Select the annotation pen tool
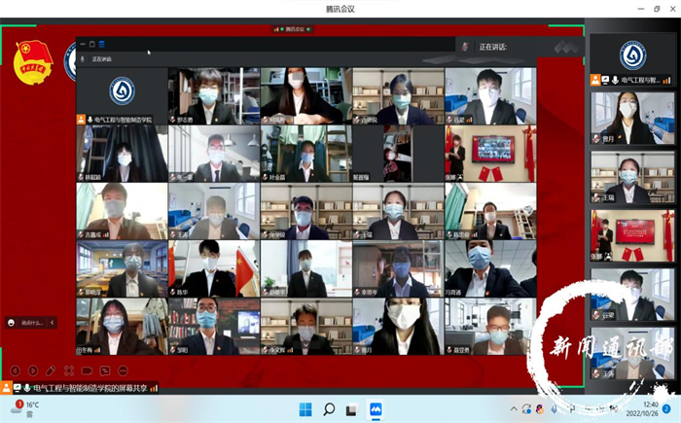This screenshot has height=423, width=681. [x=51, y=370]
